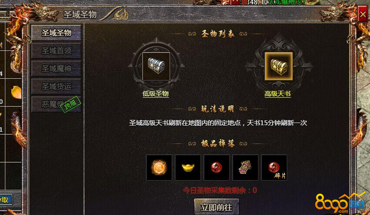370x215 pixels.
Task: Click the 立即前往 button
Action: pyautogui.click(x=217, y=207)
